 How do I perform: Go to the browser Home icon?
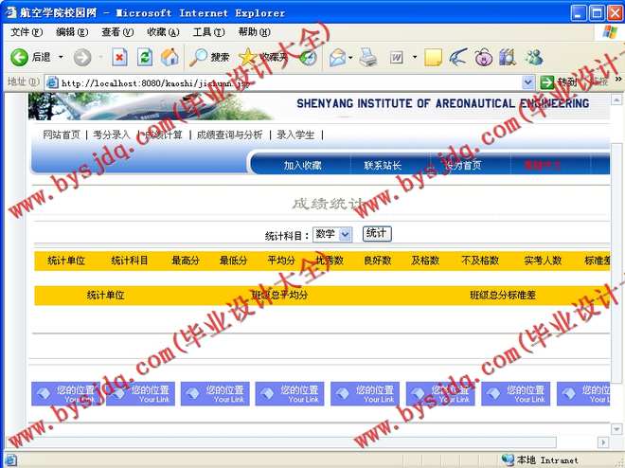pos(170,57)
